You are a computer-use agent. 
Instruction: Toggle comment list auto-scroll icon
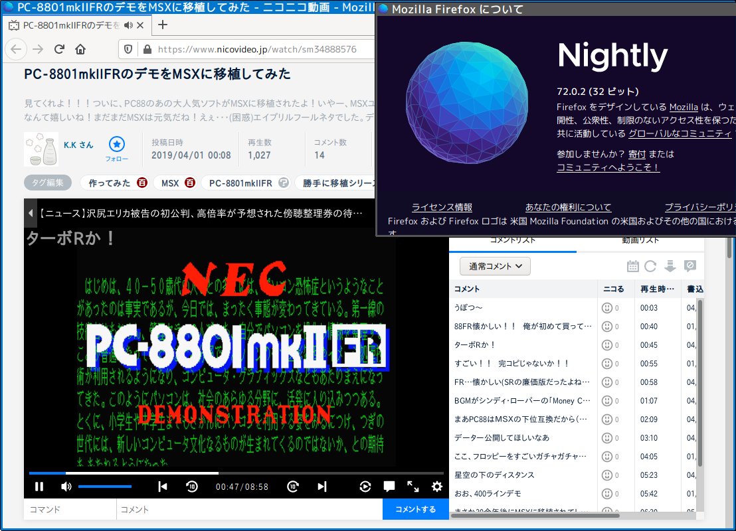670,266
